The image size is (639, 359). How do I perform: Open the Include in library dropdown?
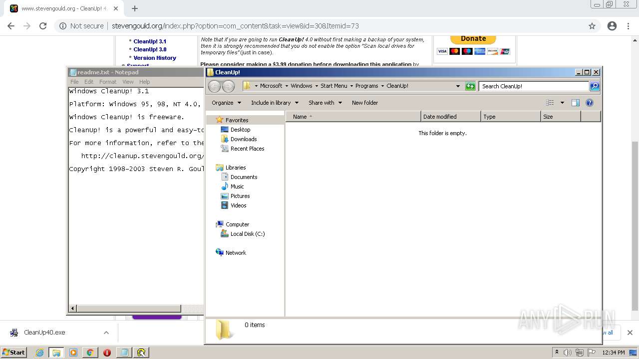(275, 103)
